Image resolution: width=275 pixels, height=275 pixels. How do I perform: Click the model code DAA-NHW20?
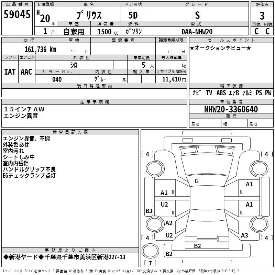click(x=197, y=32)
